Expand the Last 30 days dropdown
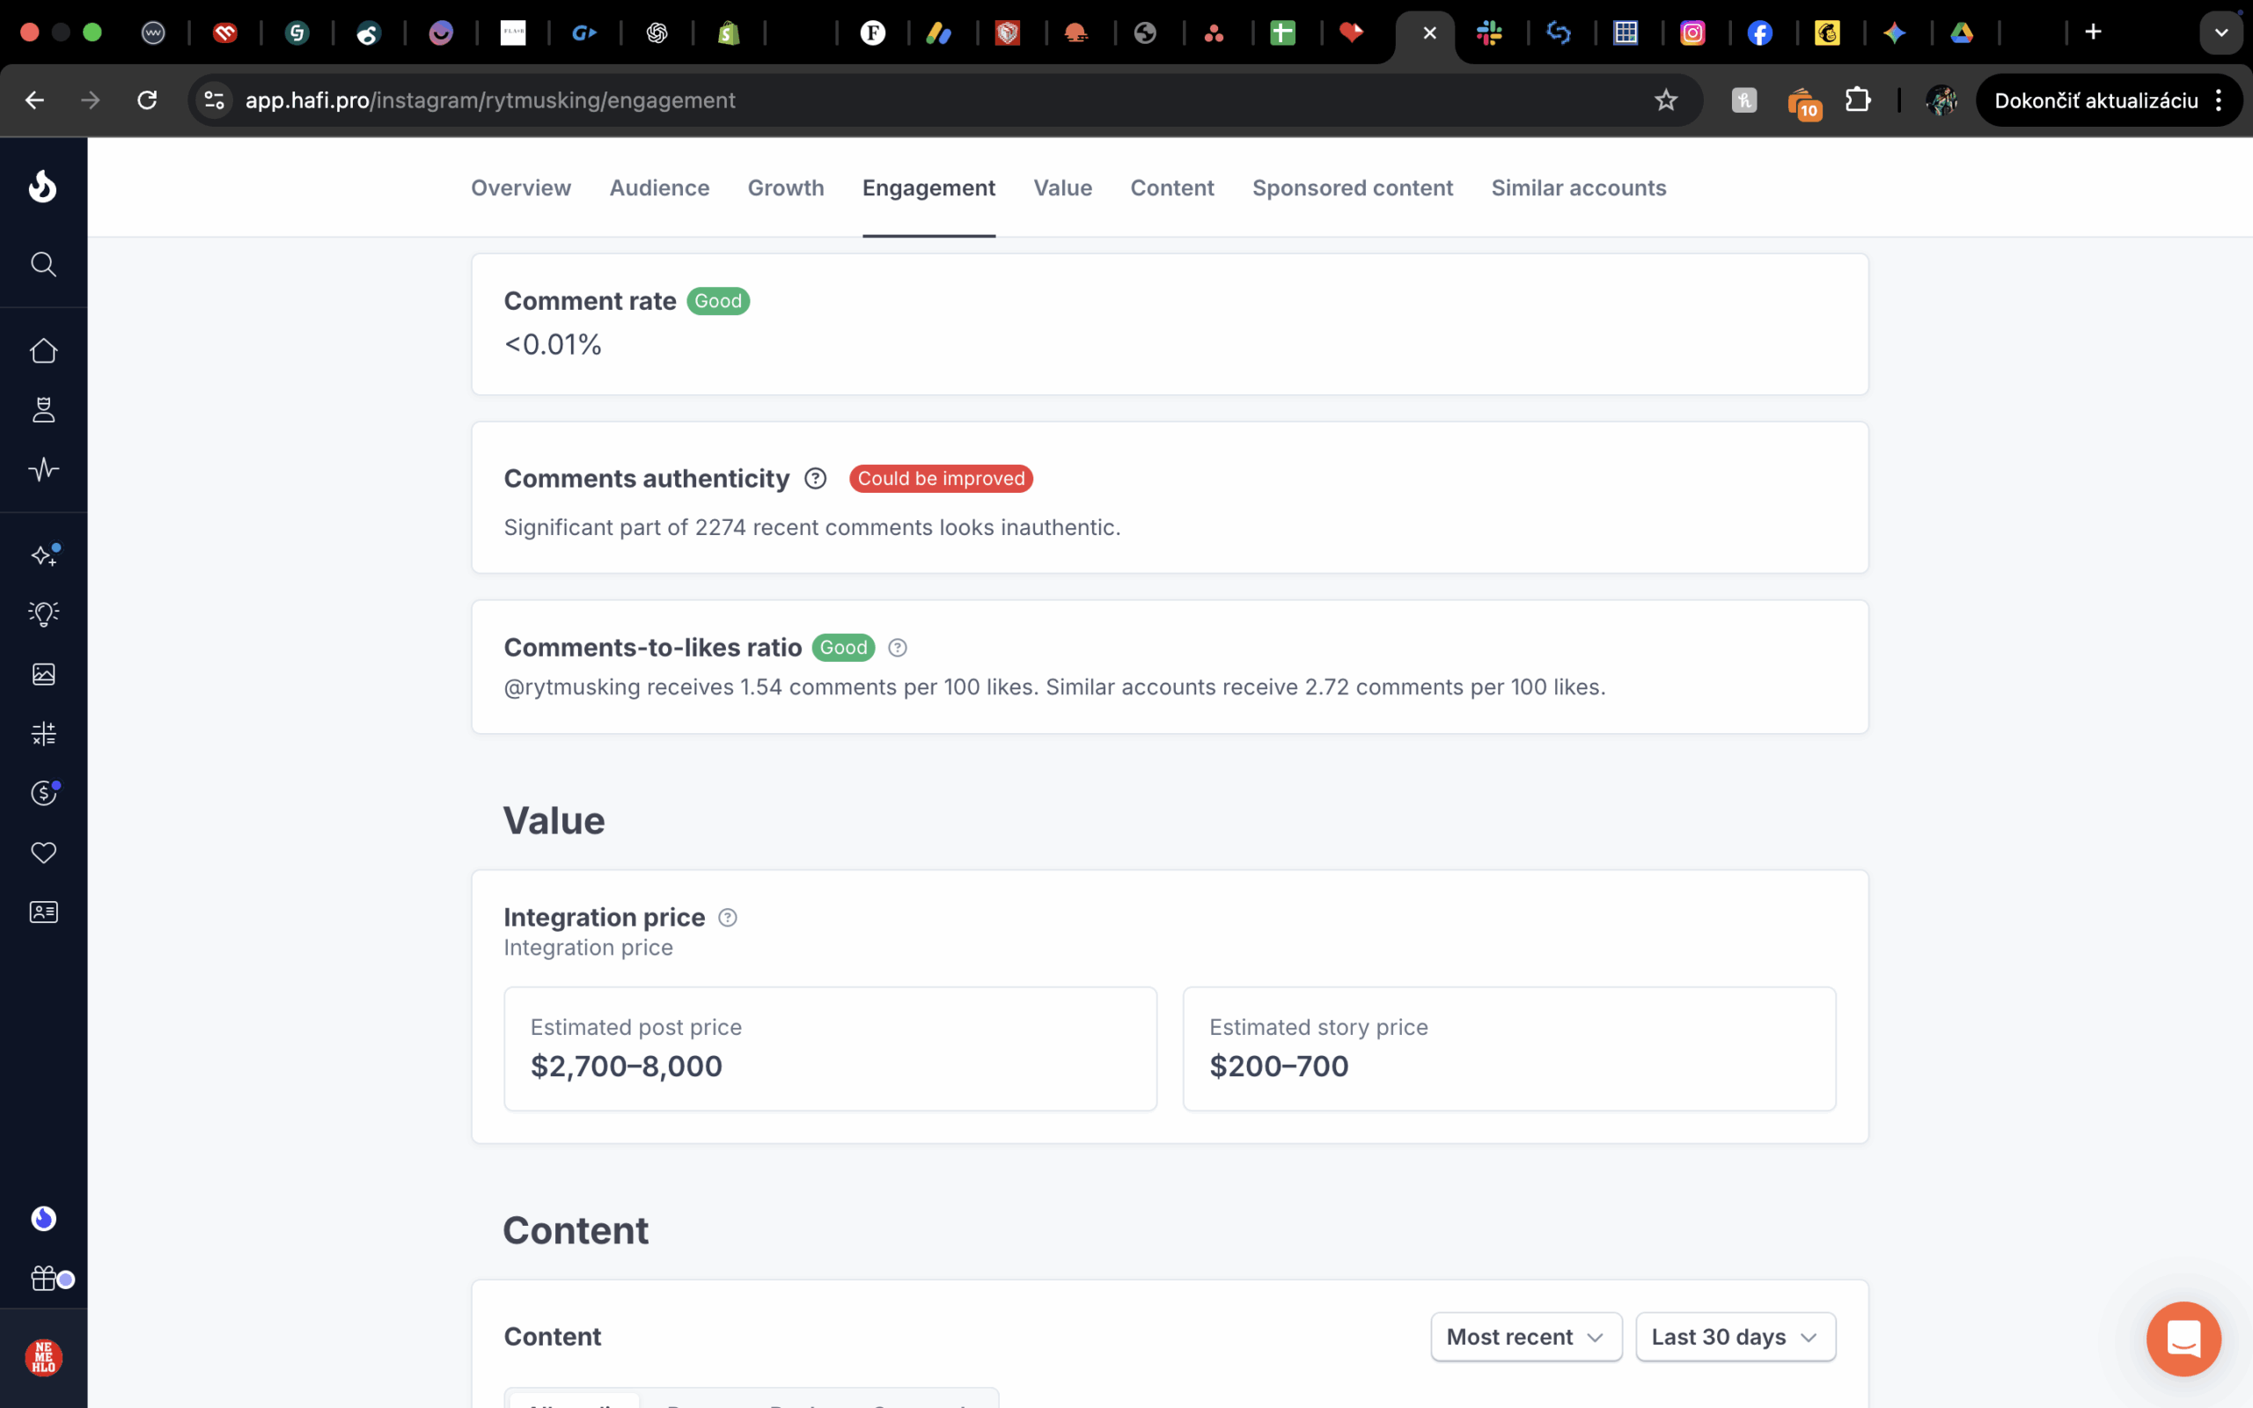 pyautogui.click(x=1735, y=1338)
